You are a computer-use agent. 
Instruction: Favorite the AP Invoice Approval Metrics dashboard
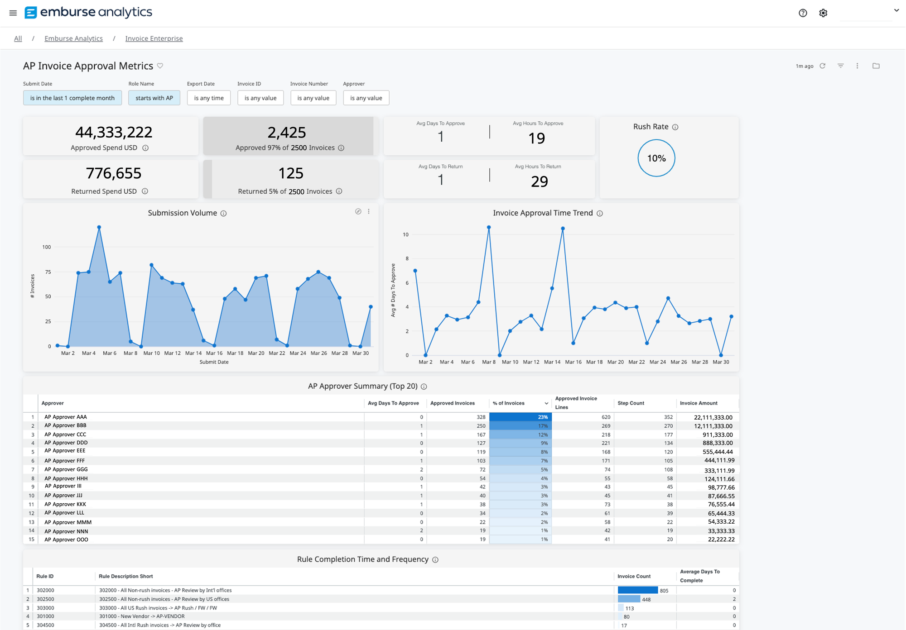[160, 66]
